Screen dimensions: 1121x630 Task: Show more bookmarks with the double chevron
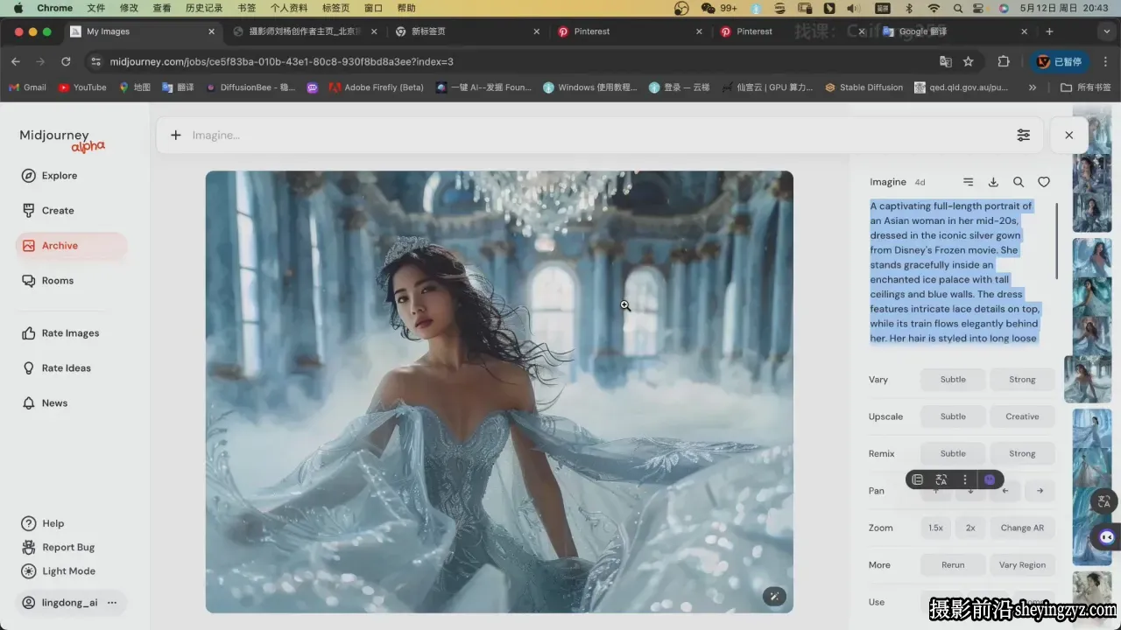coord(1033,87)
